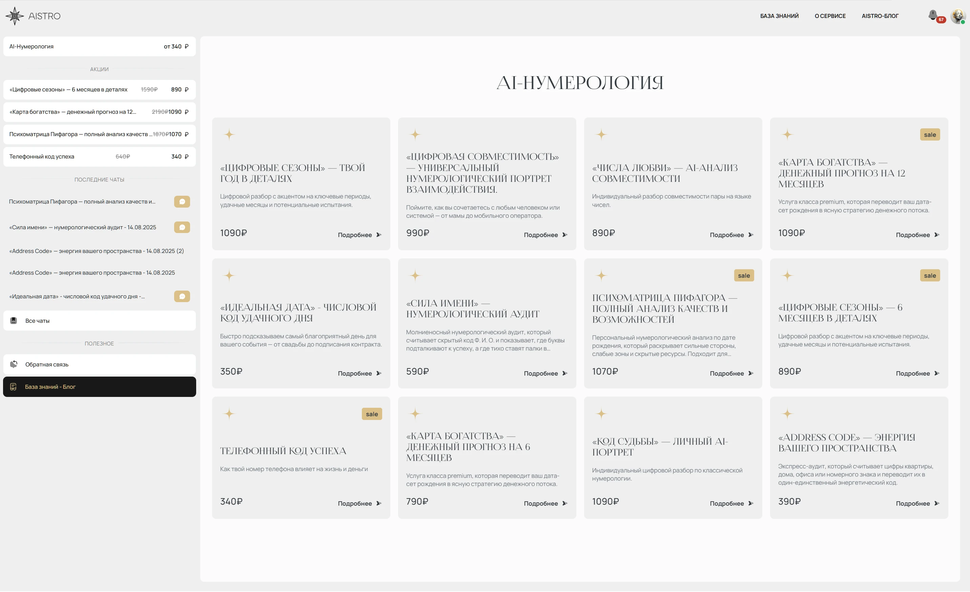Image resolution: width=970 pixels, height=592 pixels.
Task: Click the AI-НУМЕРОЛОГИЯ page heading
Action: pos(580,83)
